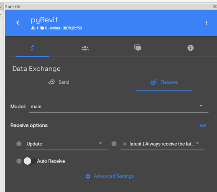Click info icon beside Auto Receive
Viewport: 217px width, 192px height.
tap(19, 161)
